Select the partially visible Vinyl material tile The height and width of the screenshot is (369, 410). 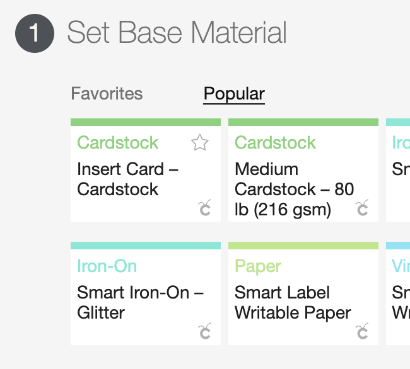click(x=398, y=293)
